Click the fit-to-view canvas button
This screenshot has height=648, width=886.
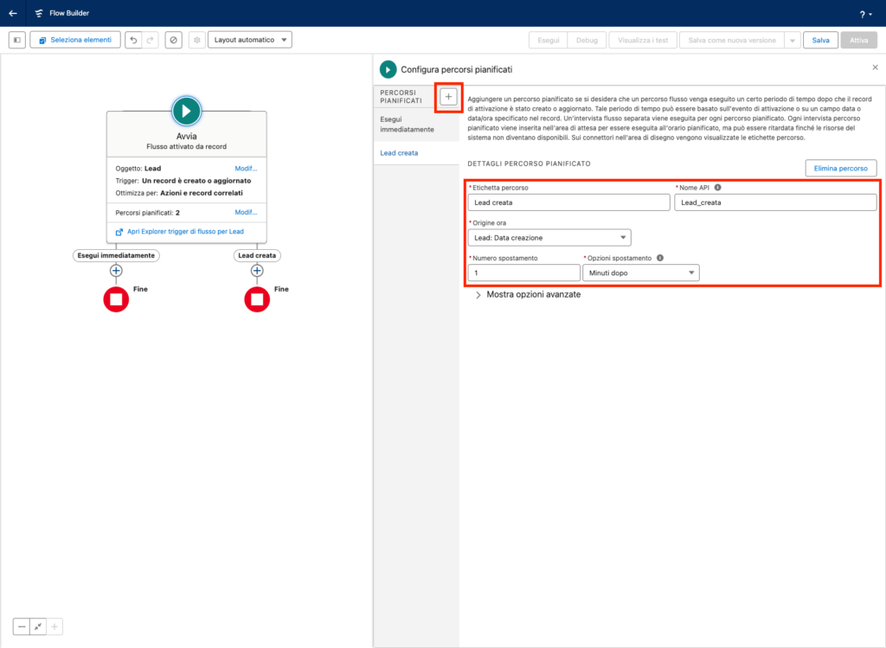pos(38,626)
